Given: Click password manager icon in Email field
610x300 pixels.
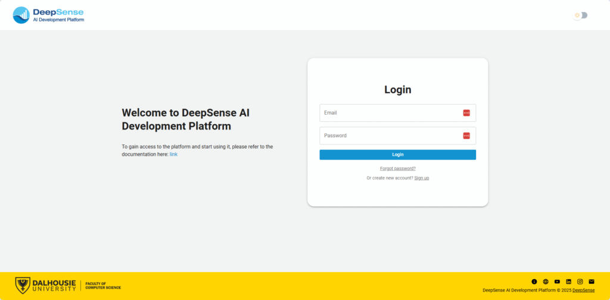Looking at the screenshot, I should point(466,113).
